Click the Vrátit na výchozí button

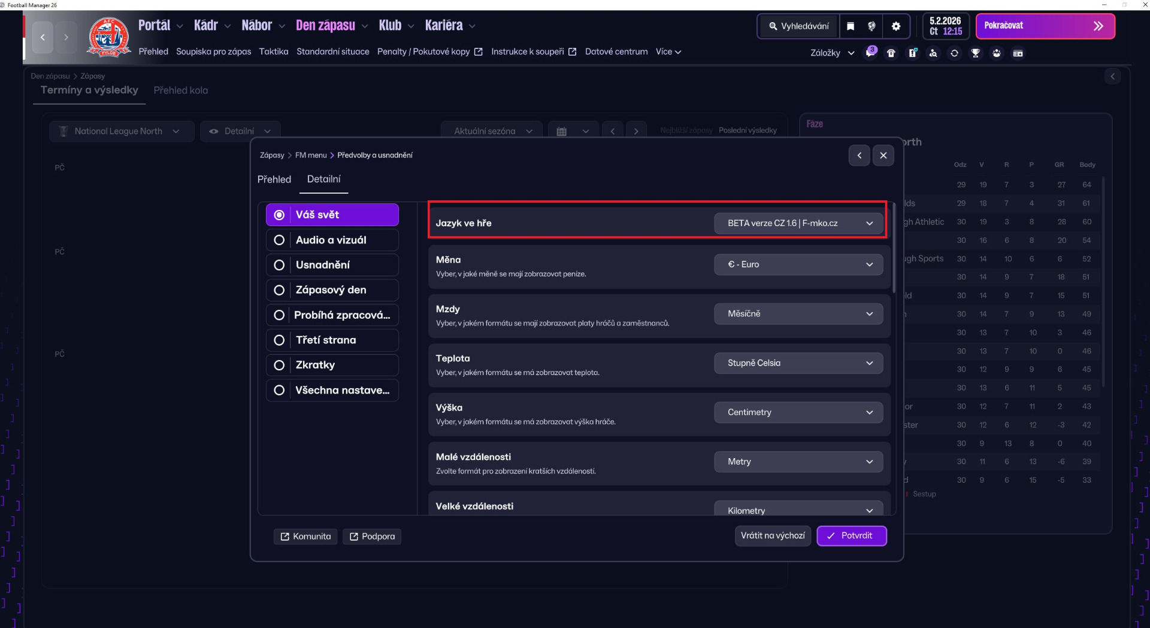click(772, 536)
